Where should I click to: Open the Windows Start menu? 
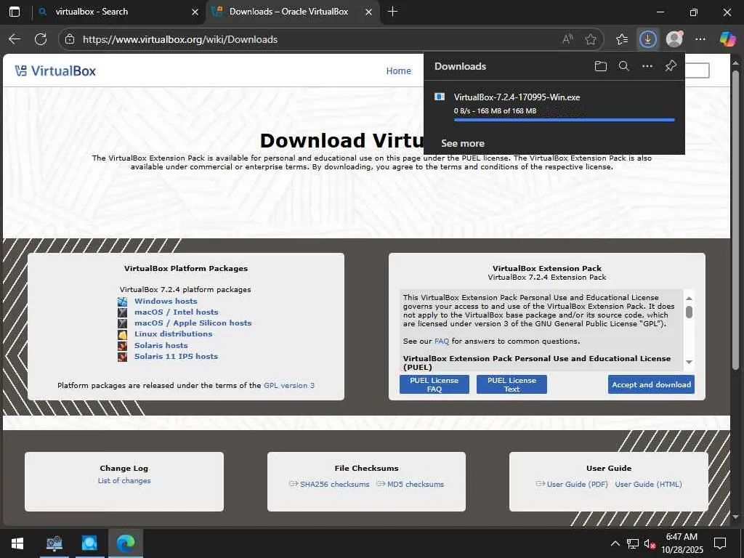[x=17, y=543]
